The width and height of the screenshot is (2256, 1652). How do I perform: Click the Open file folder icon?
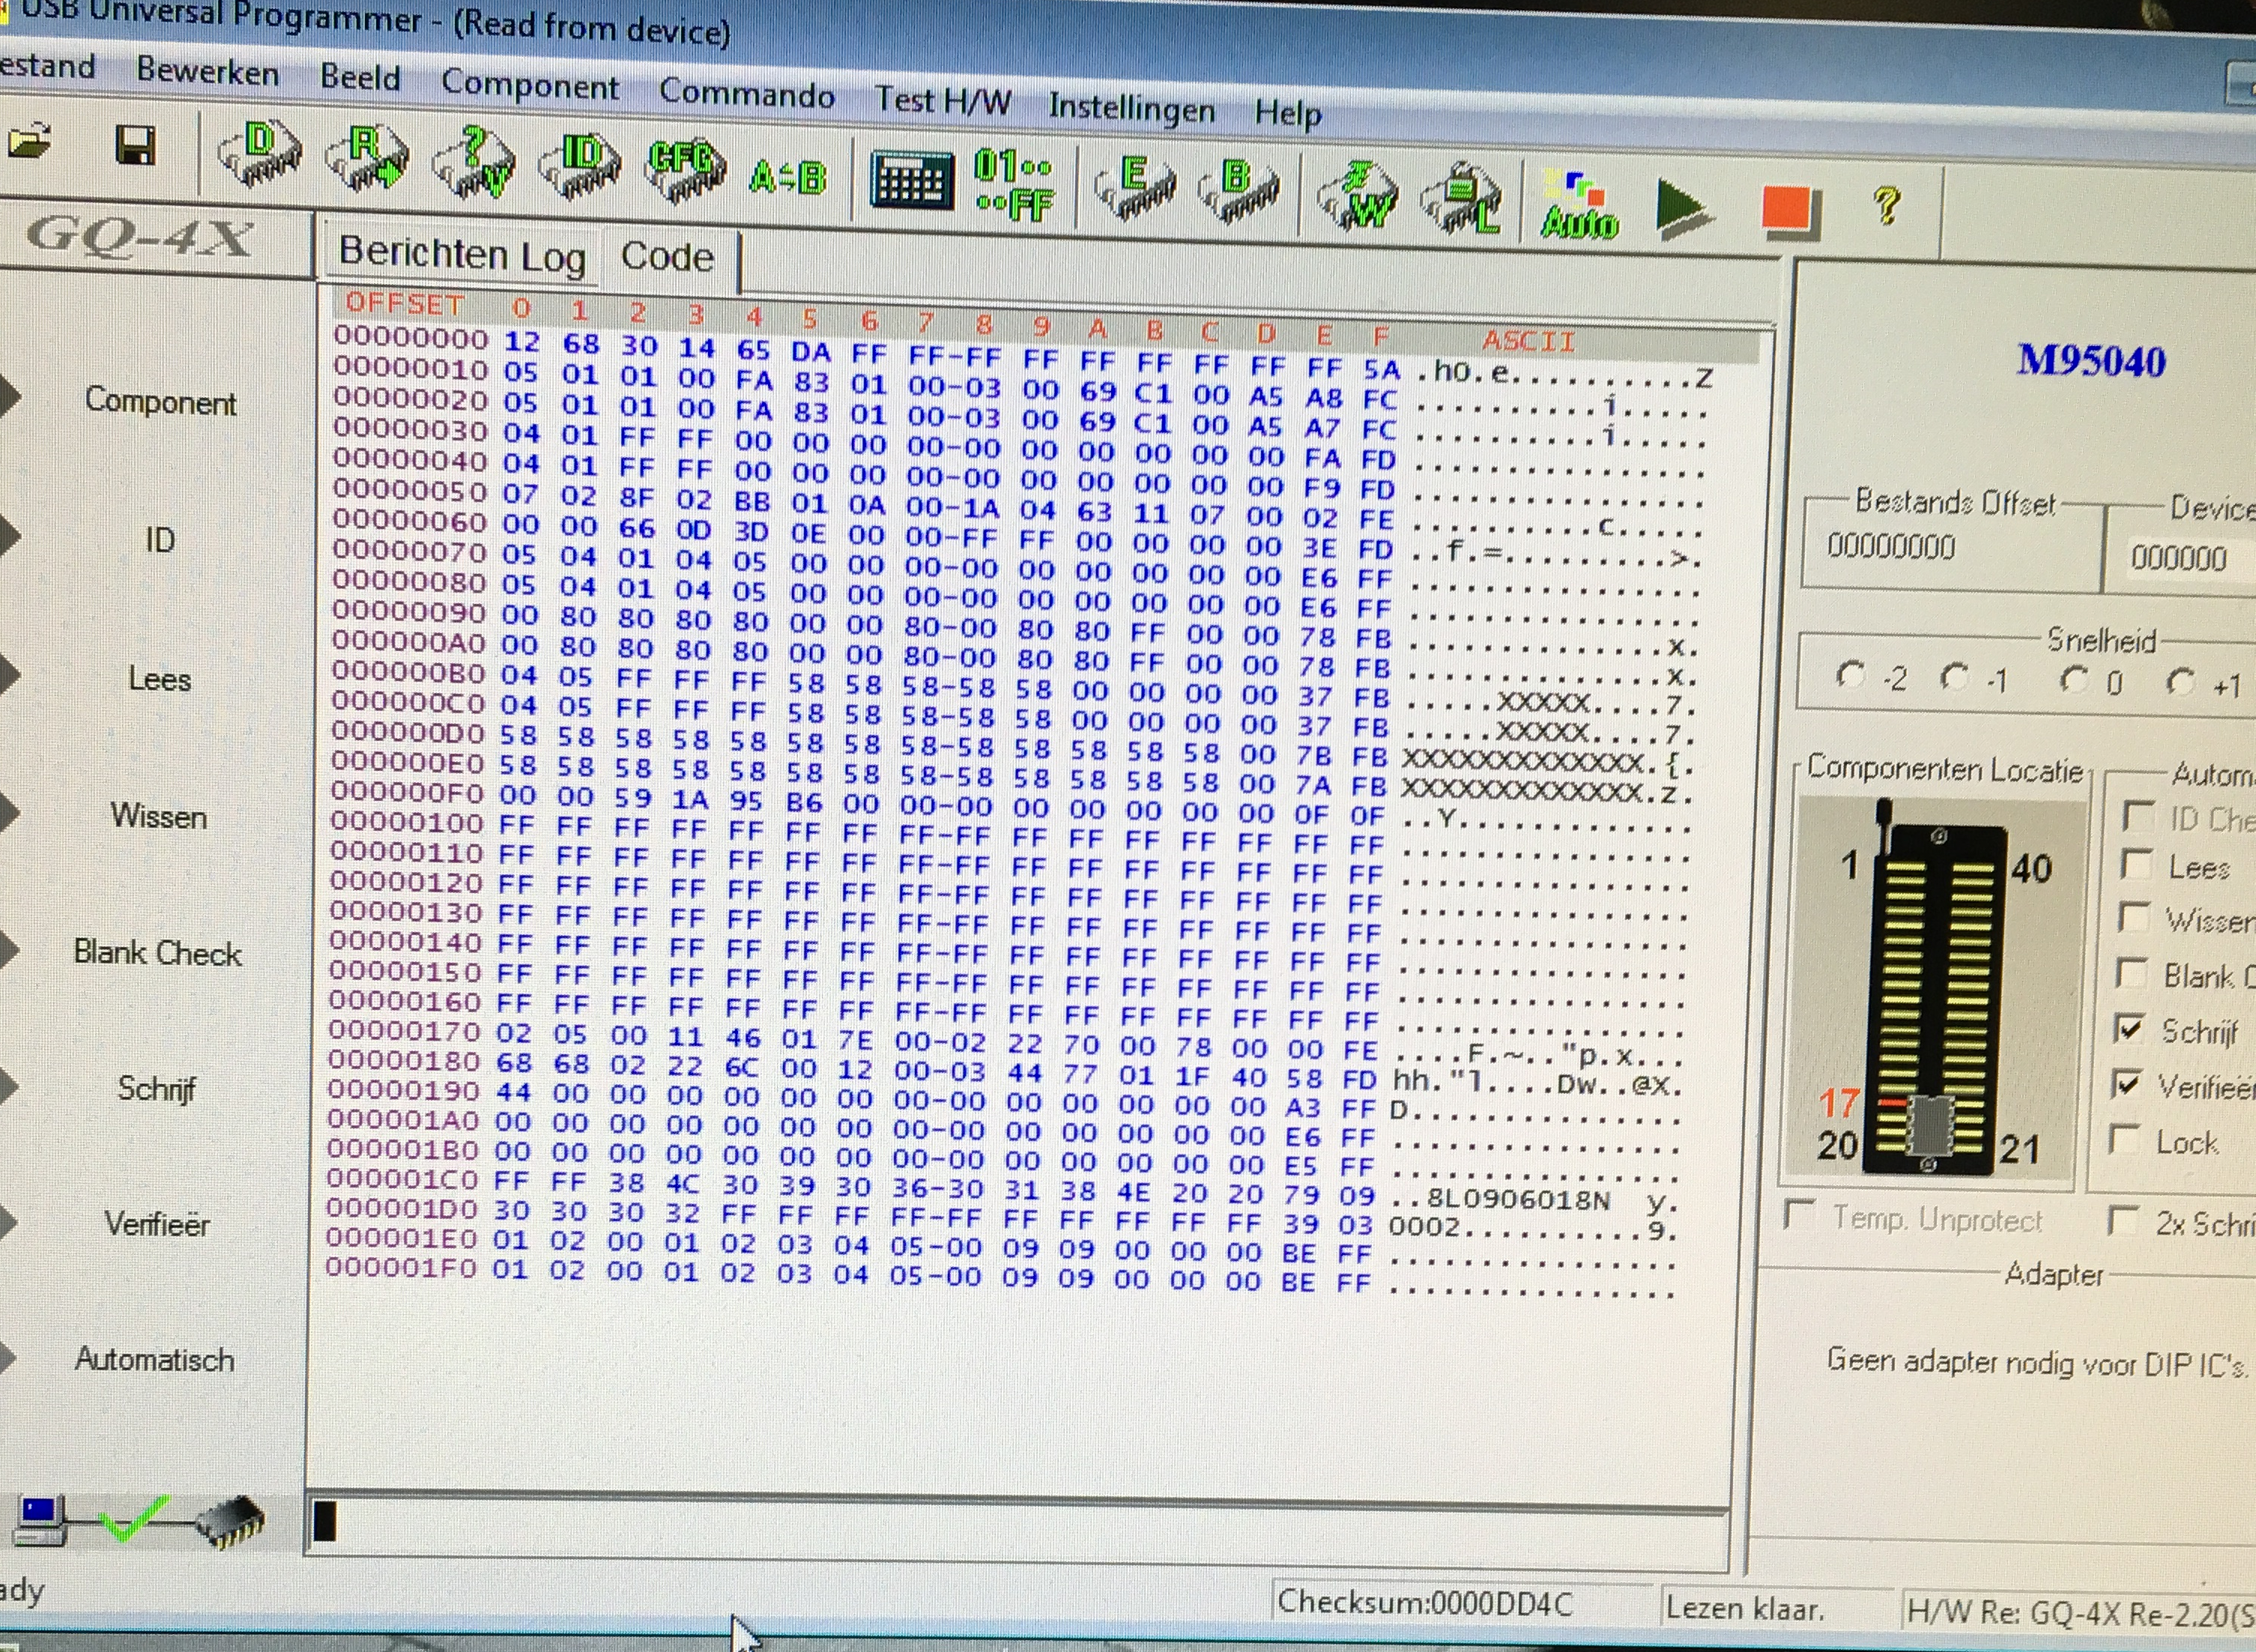click(30, 142)
